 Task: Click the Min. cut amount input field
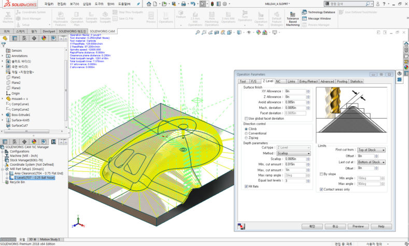click(x=294, y=164)
